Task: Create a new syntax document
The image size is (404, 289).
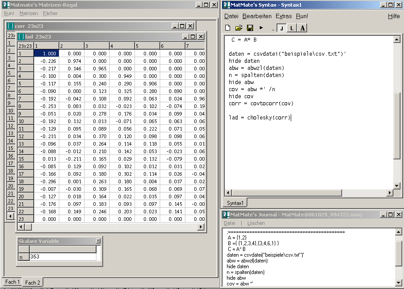Action: 227,27
